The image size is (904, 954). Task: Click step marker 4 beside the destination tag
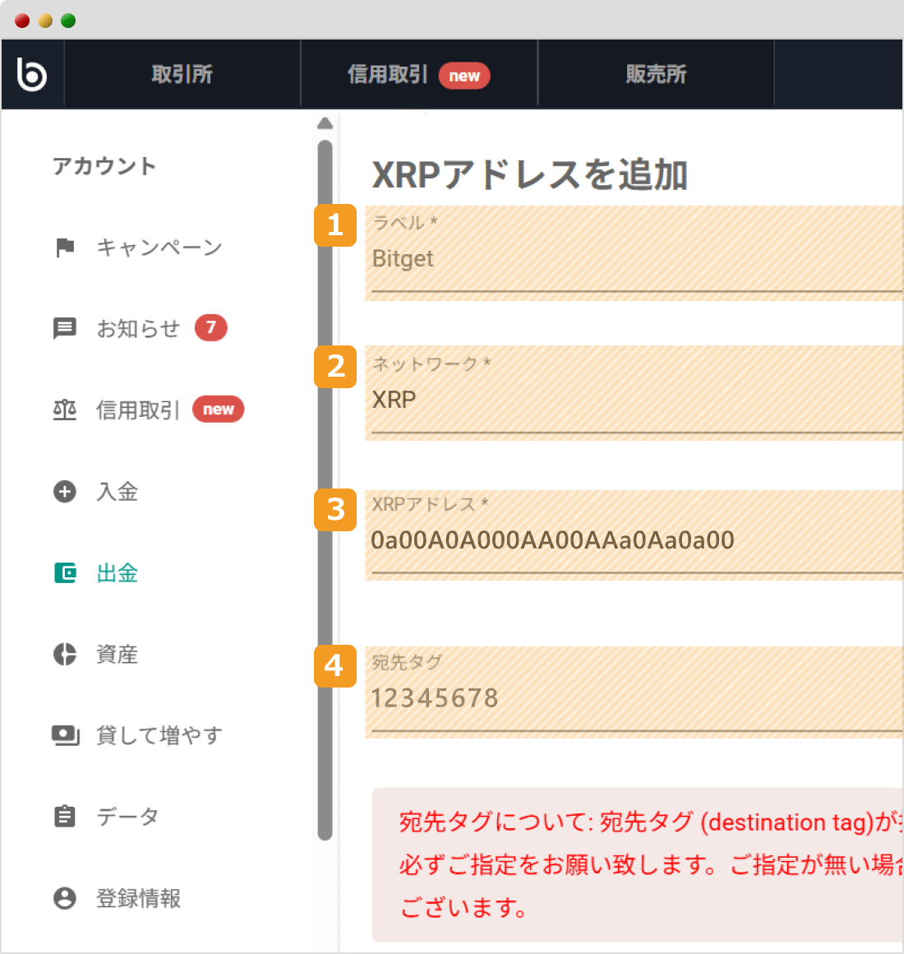point(334,667)
